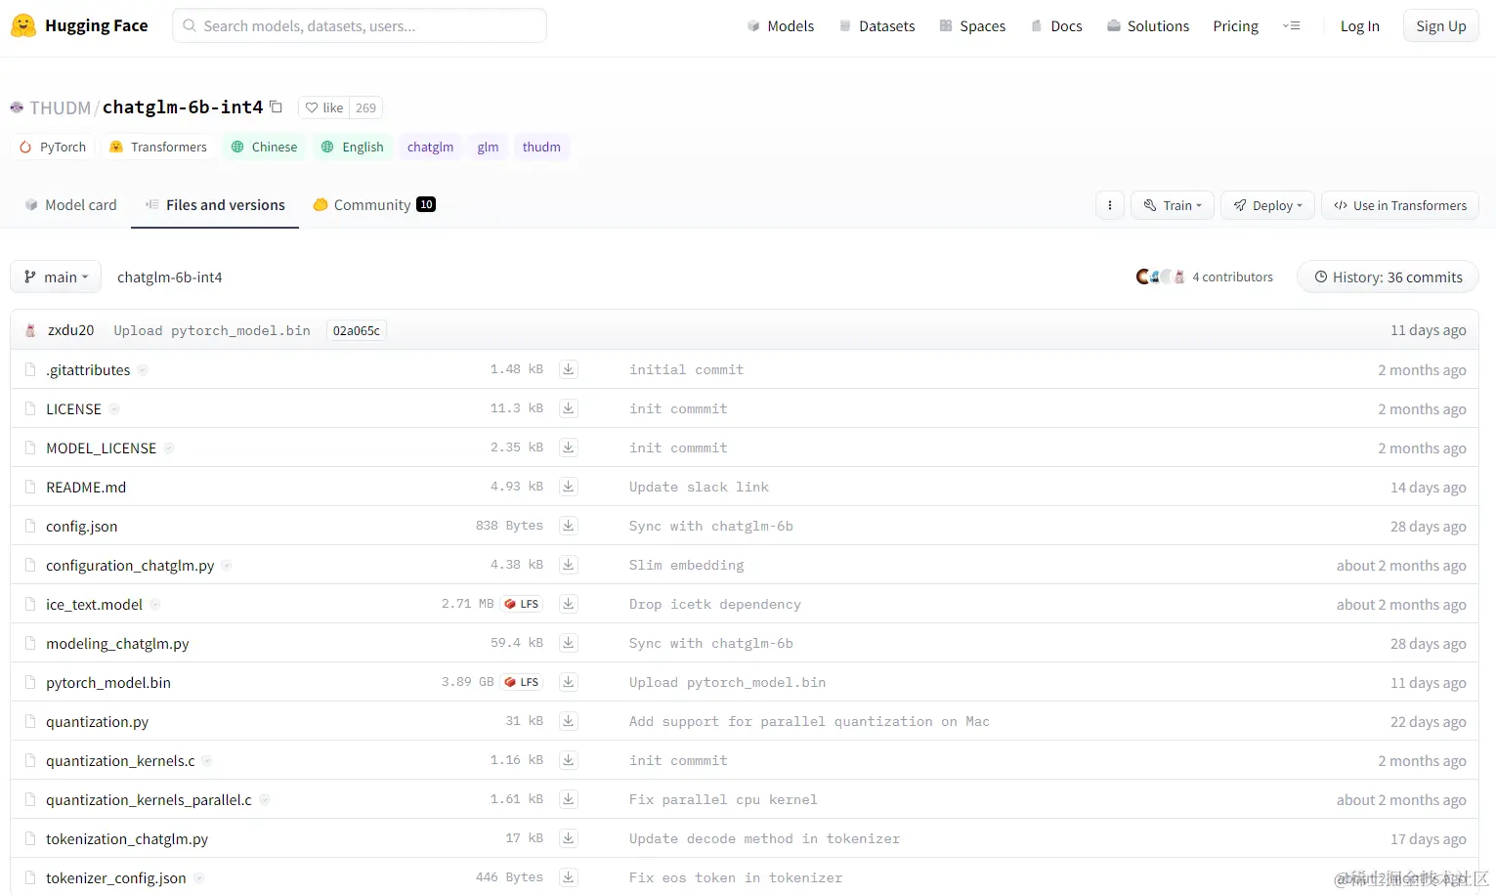Expand the Train dropdown
The image size is (1496, 895).
(x=1173, y=205)
